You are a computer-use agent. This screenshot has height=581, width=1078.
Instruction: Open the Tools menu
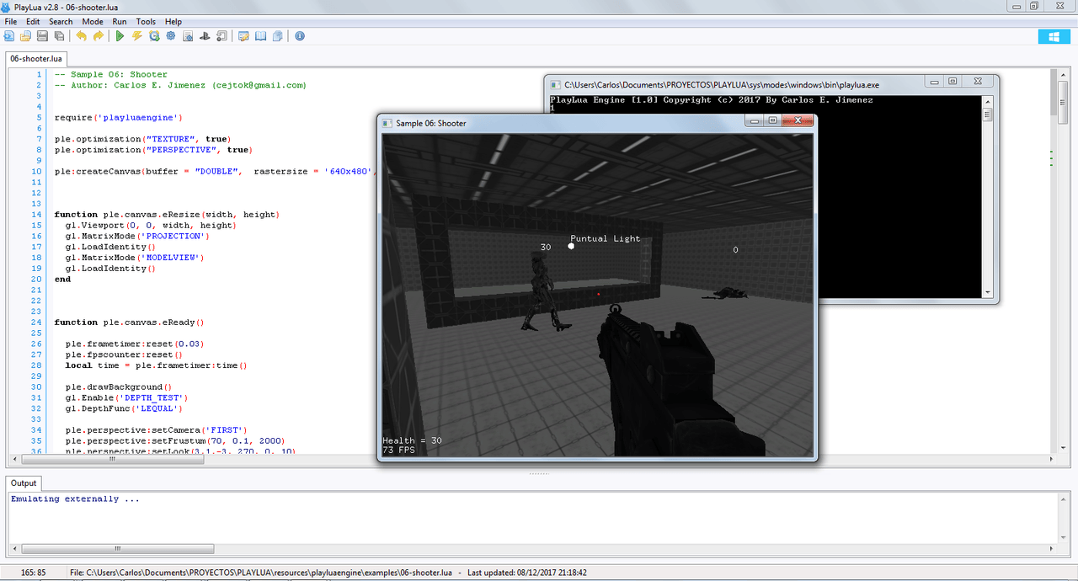pyautogui.click(x=146, y=21)
